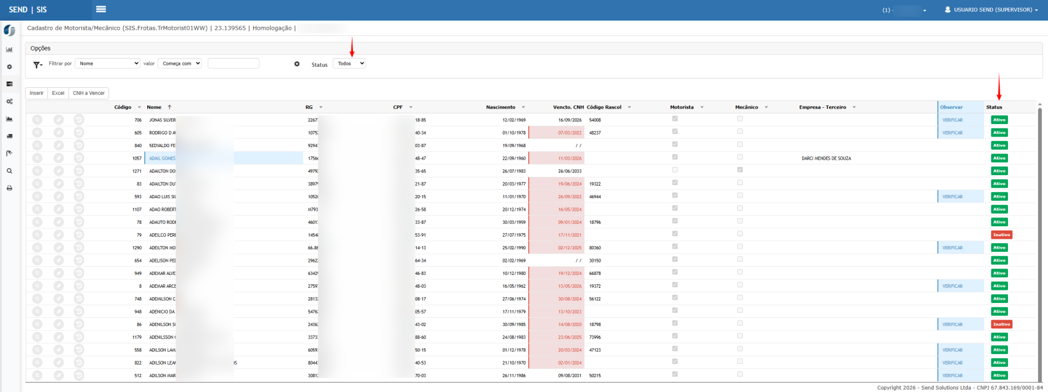Open the USUARIO SEND (SUPERVISOR) user menu
The height and width of the screenshot is (392, 1048).
coord(991,10)
